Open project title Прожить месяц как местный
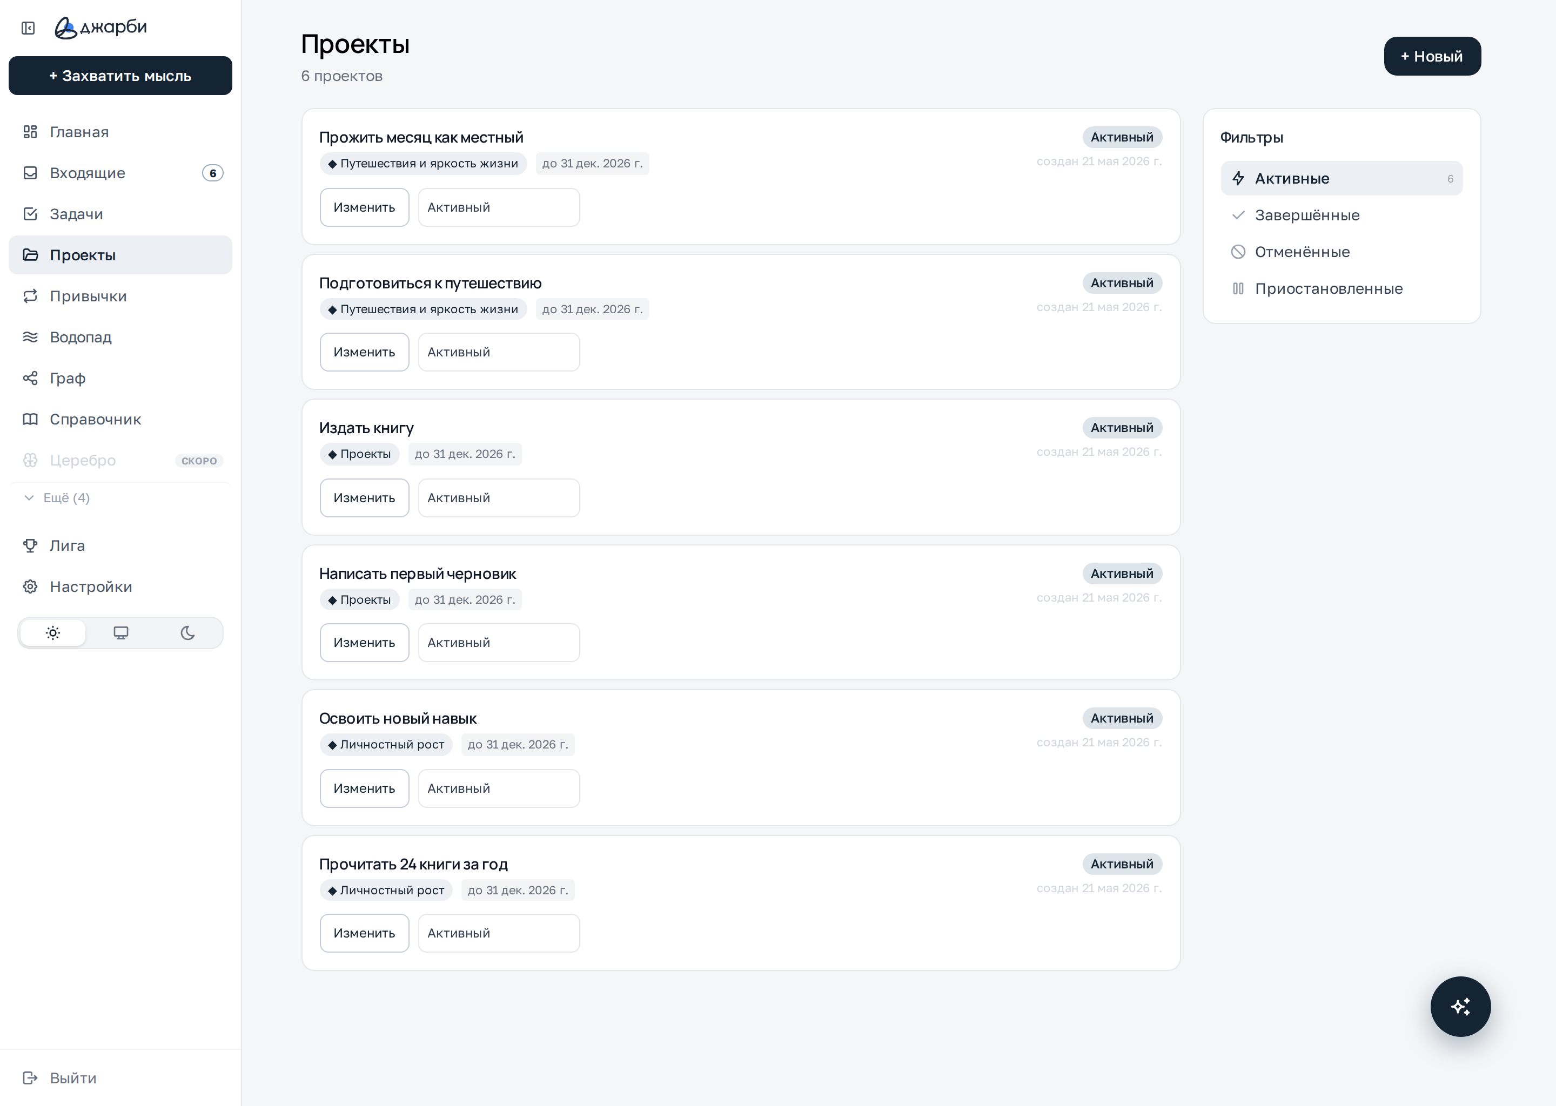 tap(421, 137)
